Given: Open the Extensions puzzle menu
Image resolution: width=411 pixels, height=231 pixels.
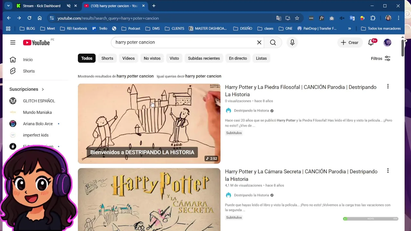Looking at the screenshot, I should pos(373,18).
